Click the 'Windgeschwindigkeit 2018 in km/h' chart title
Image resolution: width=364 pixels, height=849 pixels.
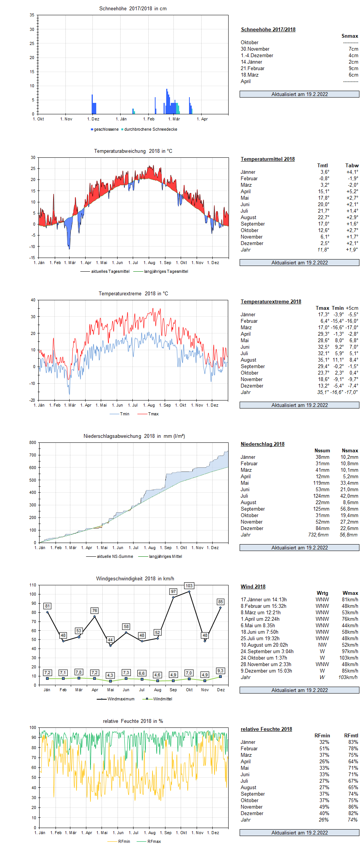(x=135, y=578)
